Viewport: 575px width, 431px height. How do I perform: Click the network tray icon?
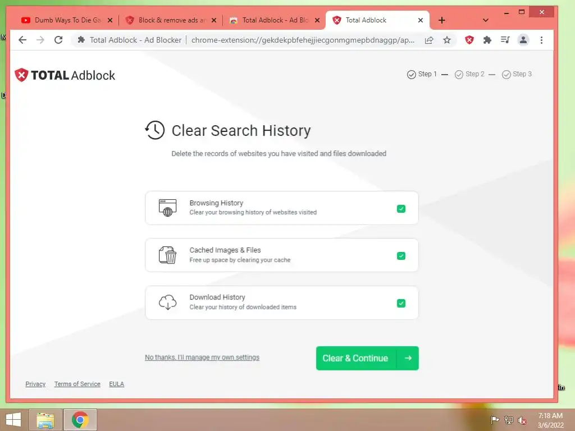click(509, 420)
